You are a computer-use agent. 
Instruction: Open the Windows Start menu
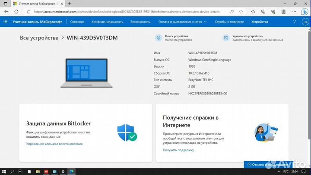pyautogui.click(x=4, y=171)
